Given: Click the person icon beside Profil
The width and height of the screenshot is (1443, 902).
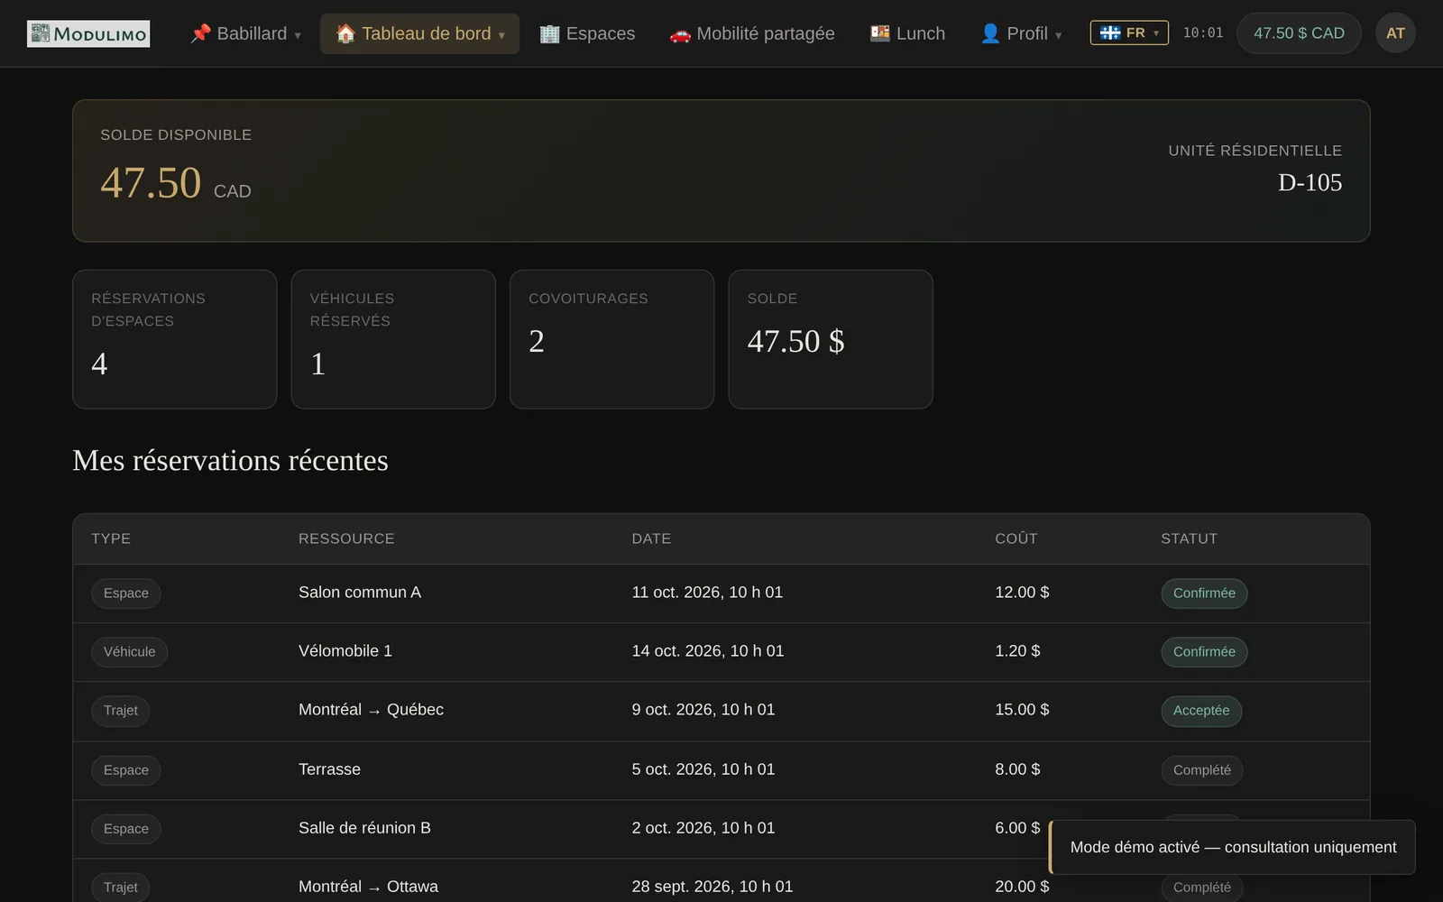Looking at the screenshot, I should click(x=990, y=33).
